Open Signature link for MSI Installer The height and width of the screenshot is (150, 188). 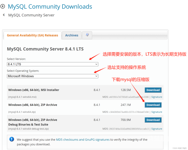157,97
